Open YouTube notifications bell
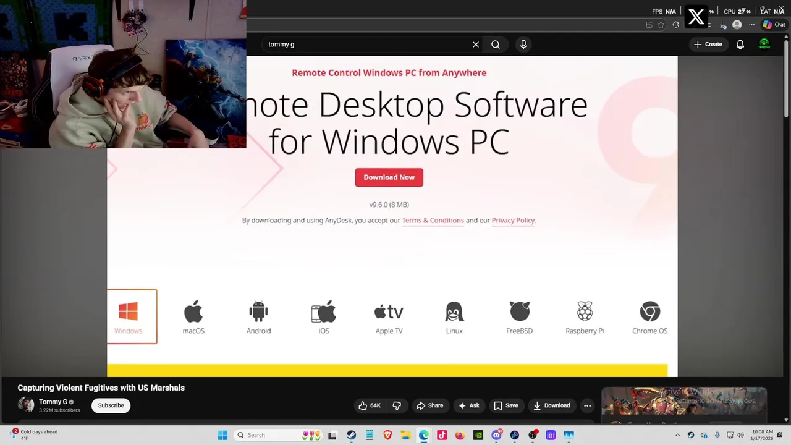Screen dimensions: 791x445 (x=740, y=44)
